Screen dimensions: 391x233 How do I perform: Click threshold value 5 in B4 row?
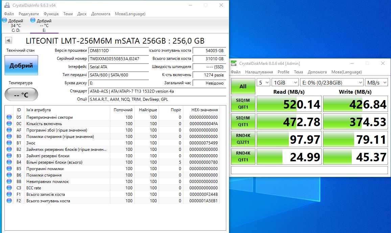coord(180,162)
